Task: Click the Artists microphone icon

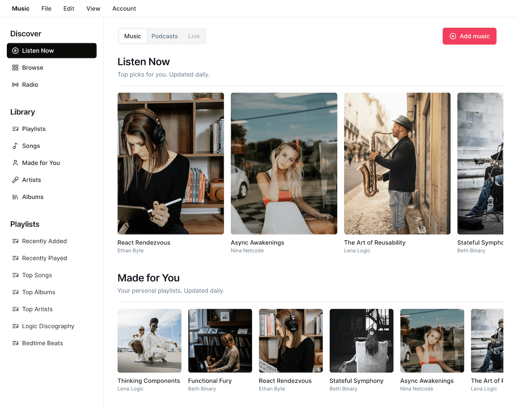Action: 15,180
